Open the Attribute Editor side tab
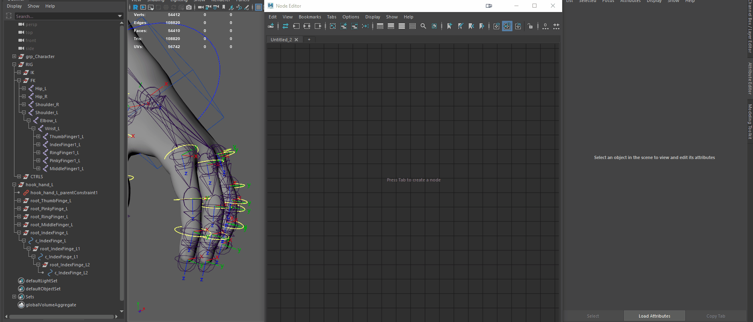 click(750, 78)
